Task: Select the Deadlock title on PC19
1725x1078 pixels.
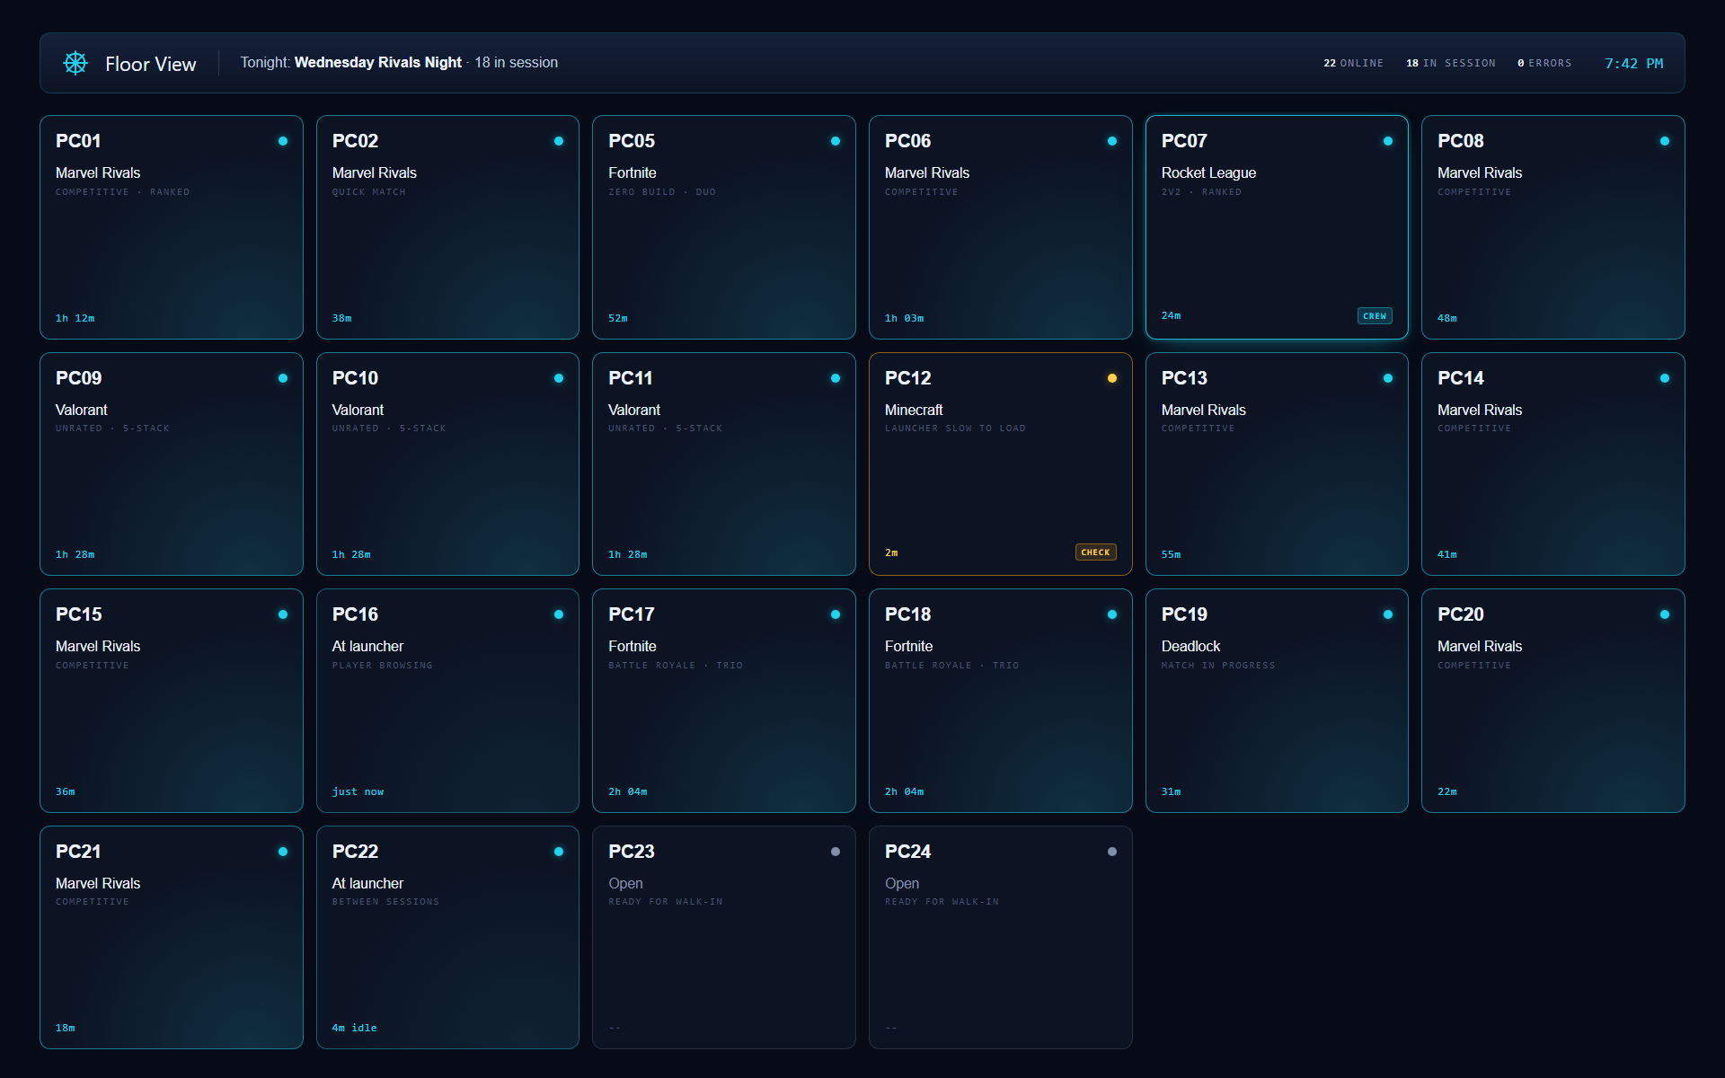Action: point(1190,646)
